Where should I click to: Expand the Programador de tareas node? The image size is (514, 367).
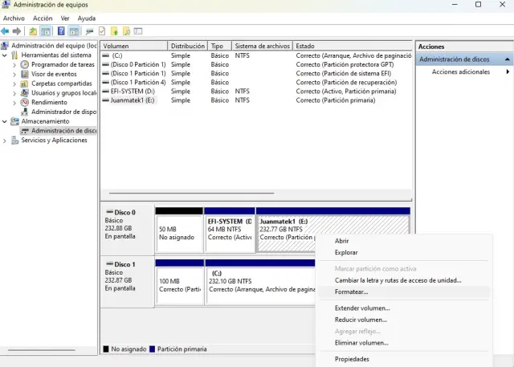[x=14, y=64]
